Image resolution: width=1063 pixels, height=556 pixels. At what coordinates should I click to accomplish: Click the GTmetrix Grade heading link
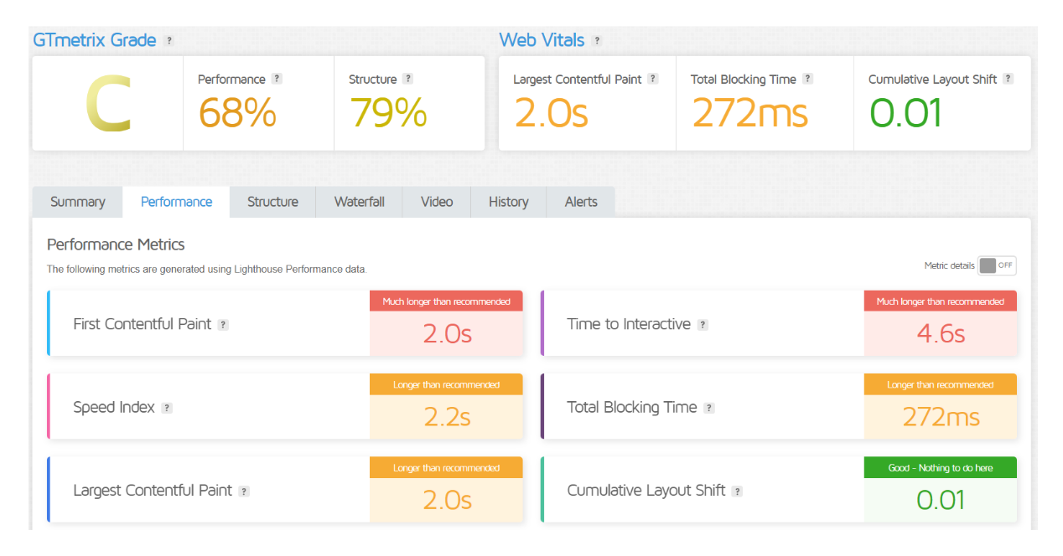click(x=93, y=39)
